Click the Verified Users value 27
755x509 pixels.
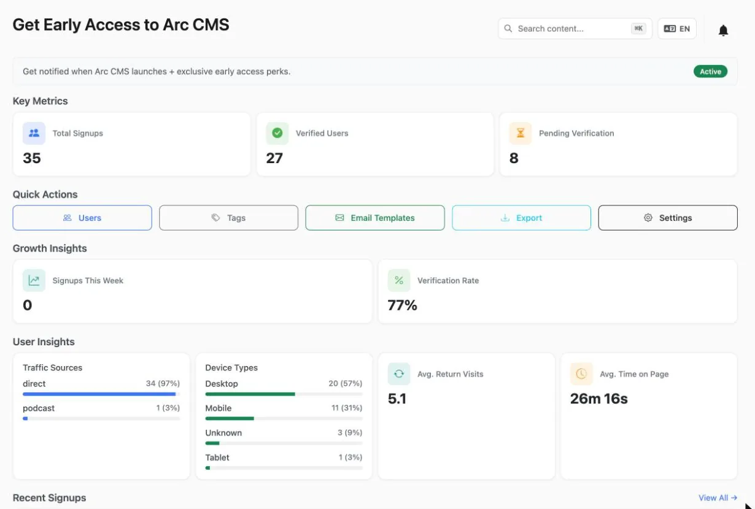pyautogui.click(x=274, y=158)
